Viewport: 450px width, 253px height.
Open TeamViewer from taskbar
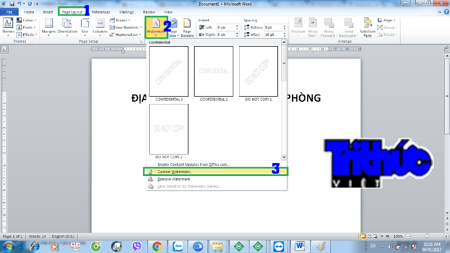pos(278,246)
